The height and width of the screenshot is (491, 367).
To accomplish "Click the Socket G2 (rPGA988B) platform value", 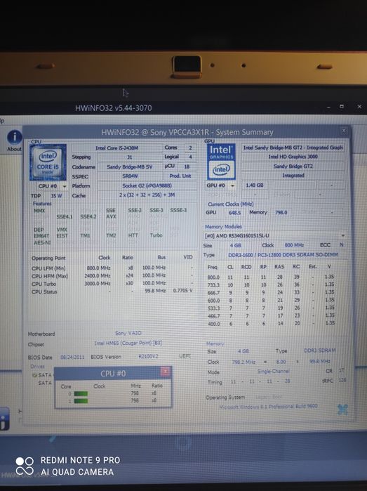I will point(147,185).
